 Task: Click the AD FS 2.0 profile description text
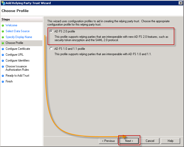point(111,38)
